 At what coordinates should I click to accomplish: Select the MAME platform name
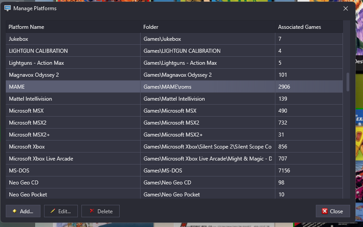(x=16, y=87)
